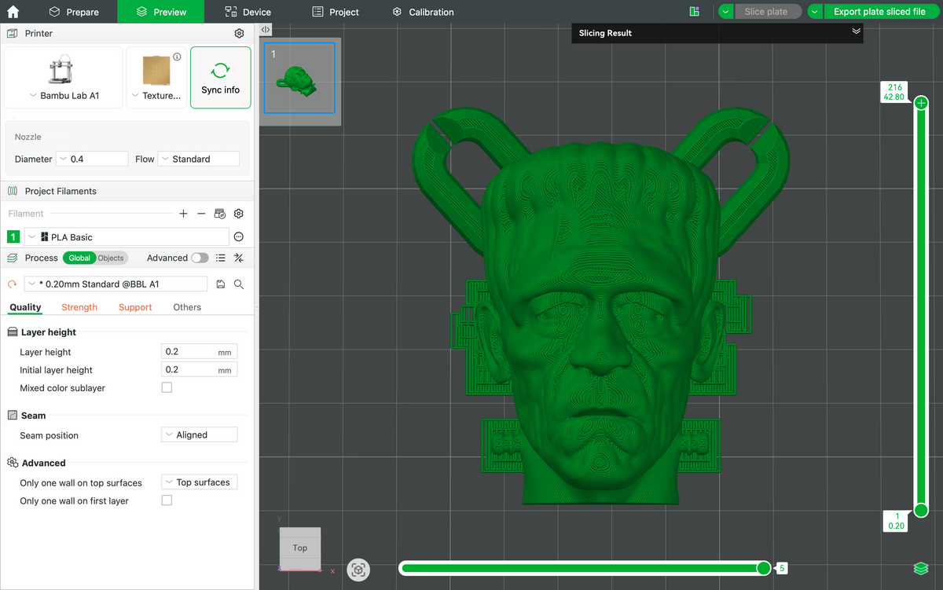Switch to the Prepare tab
Viewport: 943px width, 590px height.
[74, 12]
